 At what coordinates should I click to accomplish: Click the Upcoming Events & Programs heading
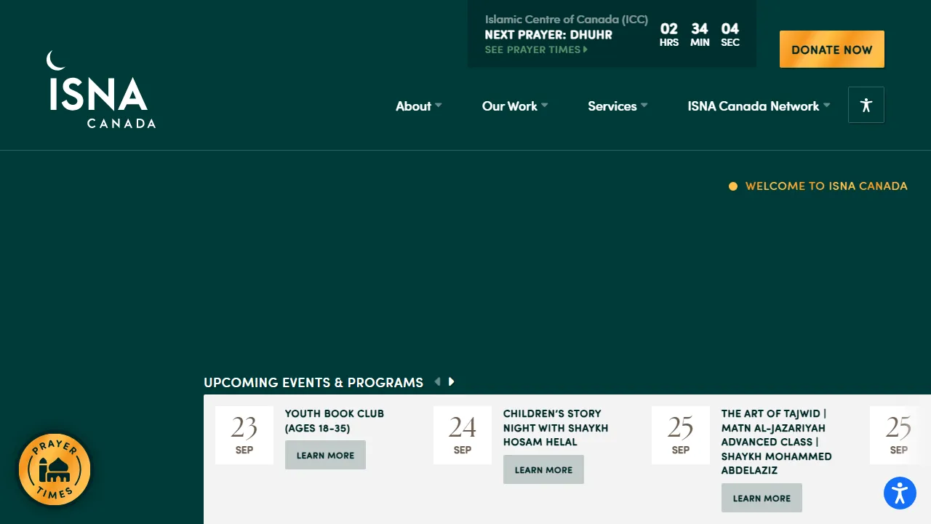pyautogui.click(x=313, y=383)
